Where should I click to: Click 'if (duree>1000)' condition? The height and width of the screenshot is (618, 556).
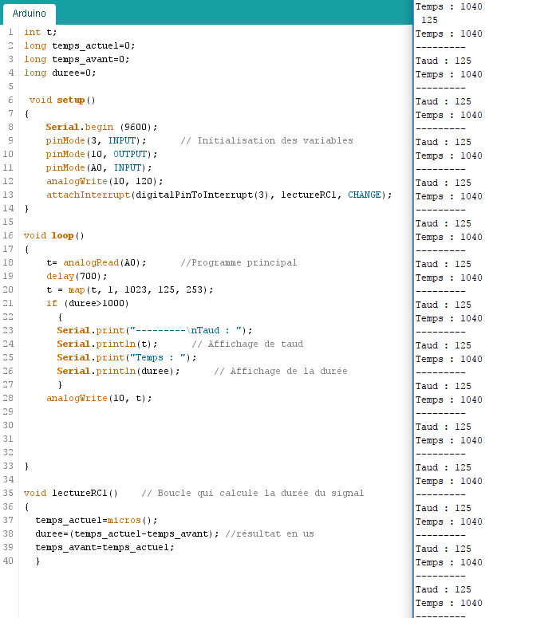pos(88,303)
